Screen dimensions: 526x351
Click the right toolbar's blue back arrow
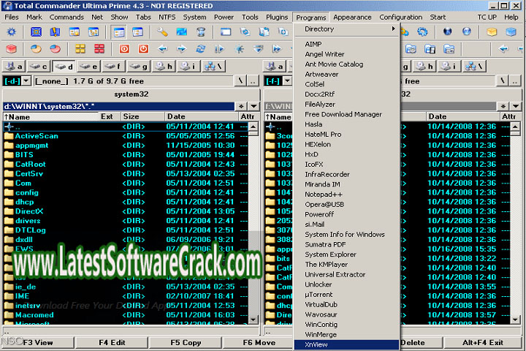(x=503, y=49)
